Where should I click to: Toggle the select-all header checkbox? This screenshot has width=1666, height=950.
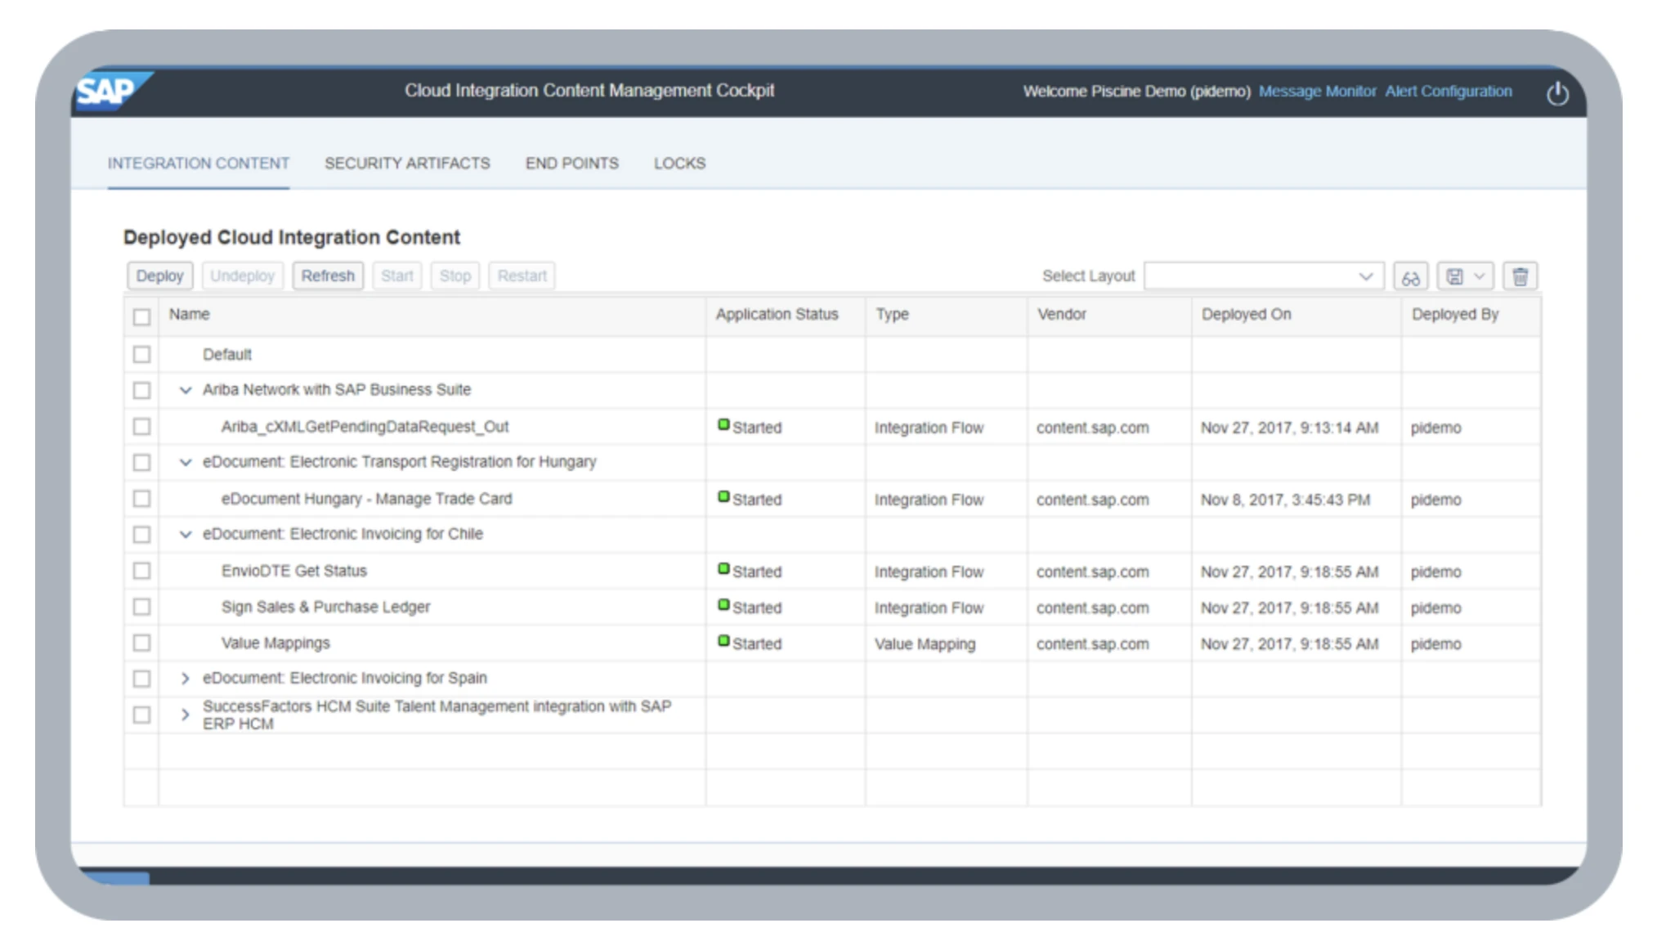141,317
